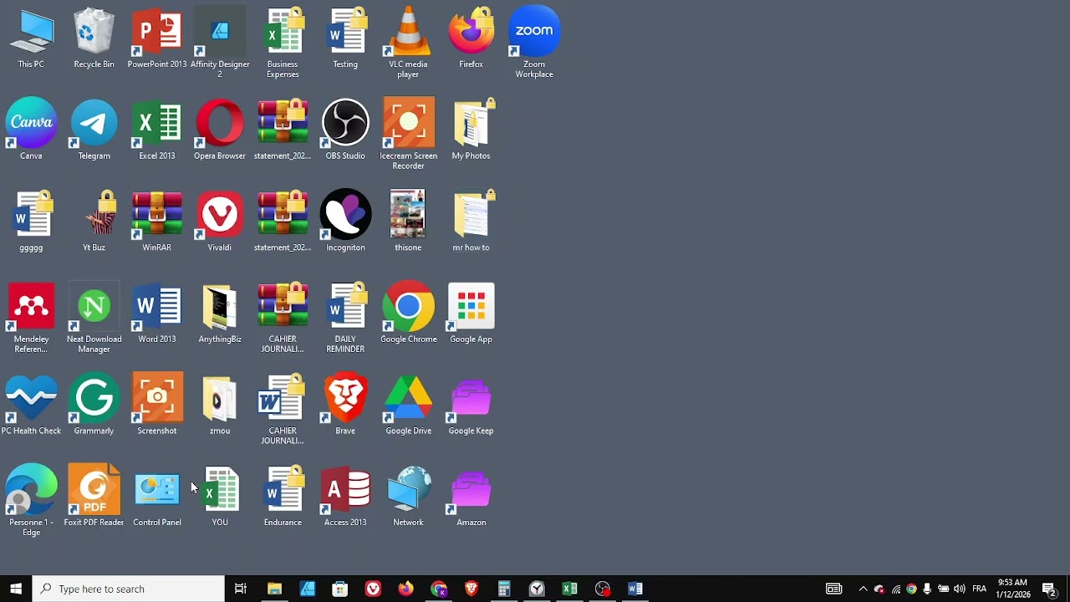Select Mendeley Reference desktop shortcut

(x=31, y=319)
